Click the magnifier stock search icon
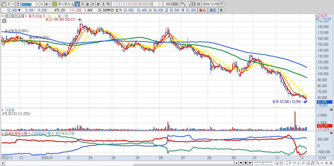This screenshot has height=166, width=334. point(41,4)
